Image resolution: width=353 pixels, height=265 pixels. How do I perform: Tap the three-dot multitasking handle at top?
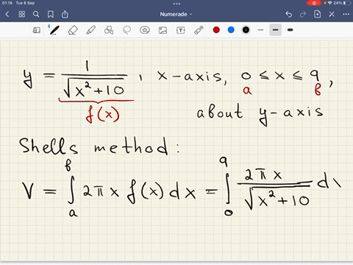[176, 4]
